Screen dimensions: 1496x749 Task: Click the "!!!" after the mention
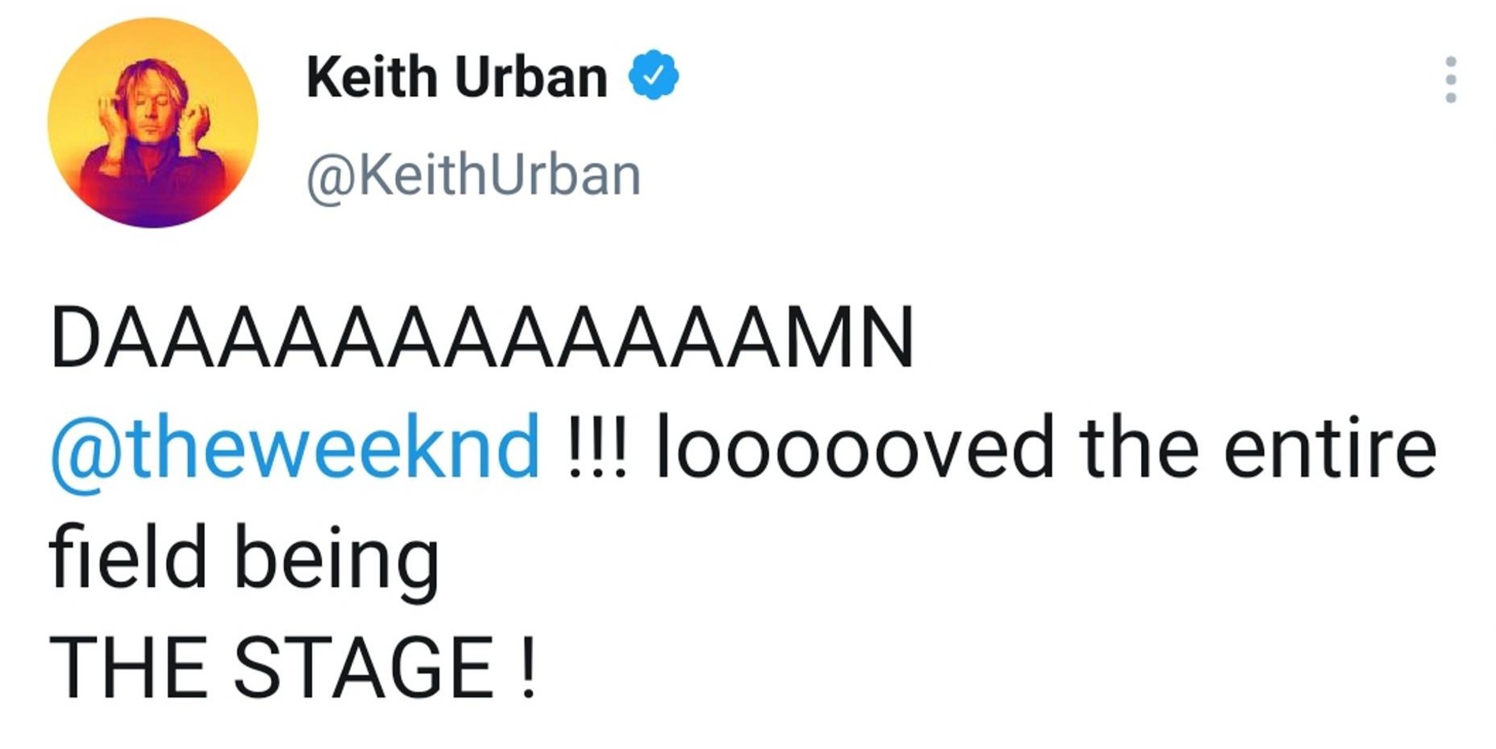coord(597,448)
